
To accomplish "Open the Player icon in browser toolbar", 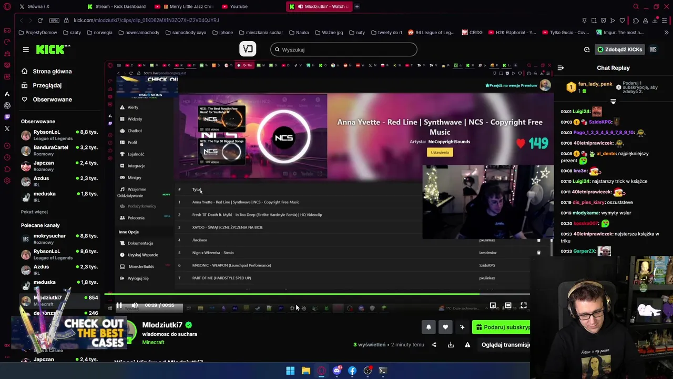I will pyautogui.click(x=613, y=21).
